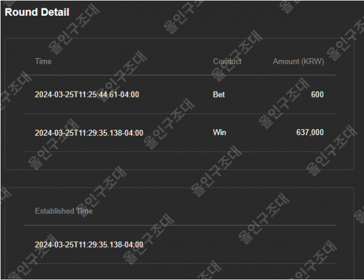
Task: Select the Time column header
Action: [43, 61]
